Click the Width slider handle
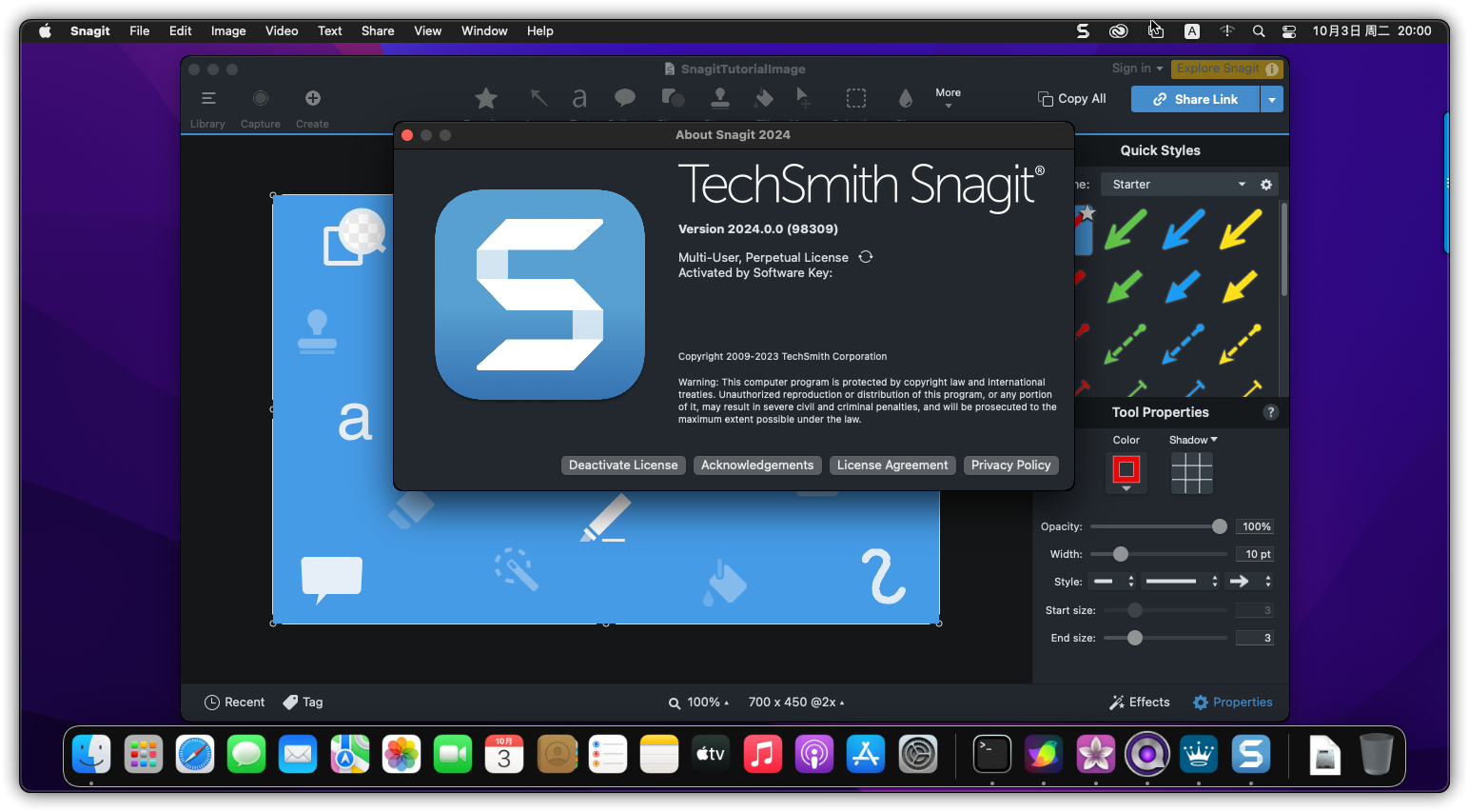This screenshot has width=1469, height=812. tap(1121, 554)
